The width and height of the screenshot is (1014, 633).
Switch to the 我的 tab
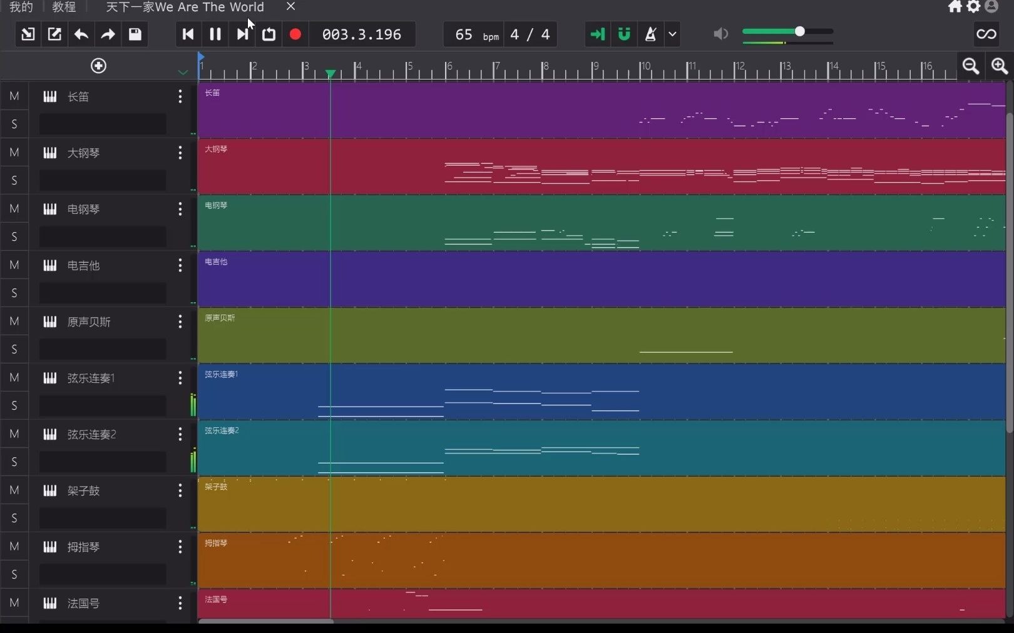(21, 7)
